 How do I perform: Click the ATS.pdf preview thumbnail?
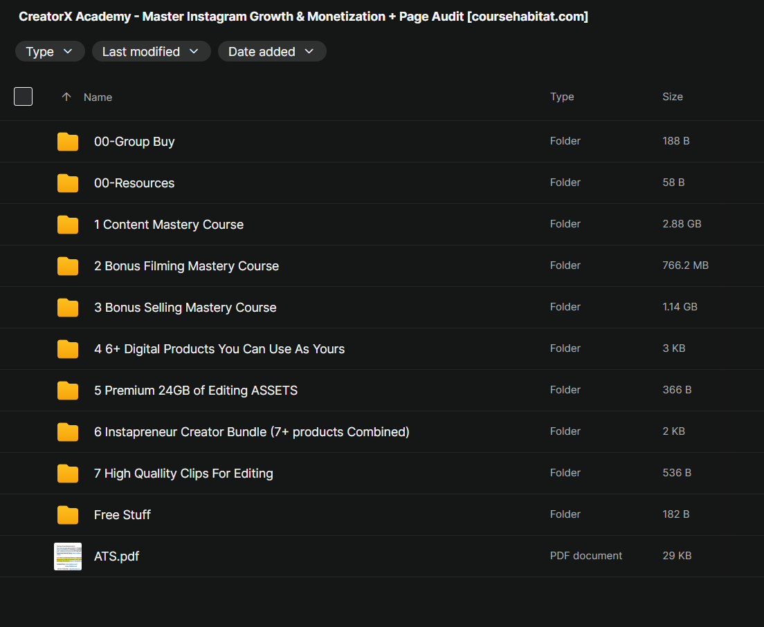click(68, 556)
